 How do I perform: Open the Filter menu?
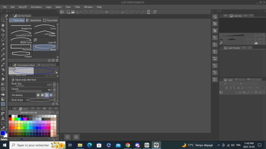pos(77,7)
